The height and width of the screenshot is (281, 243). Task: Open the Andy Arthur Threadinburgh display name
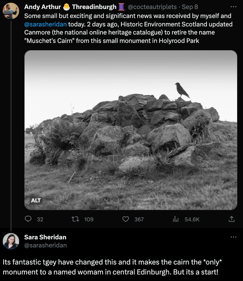tap(70, 7)
